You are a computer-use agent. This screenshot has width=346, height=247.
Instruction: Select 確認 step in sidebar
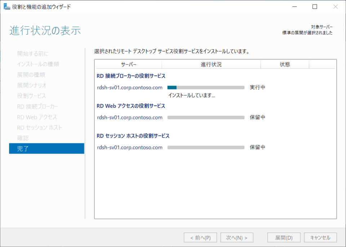(23, 138)
